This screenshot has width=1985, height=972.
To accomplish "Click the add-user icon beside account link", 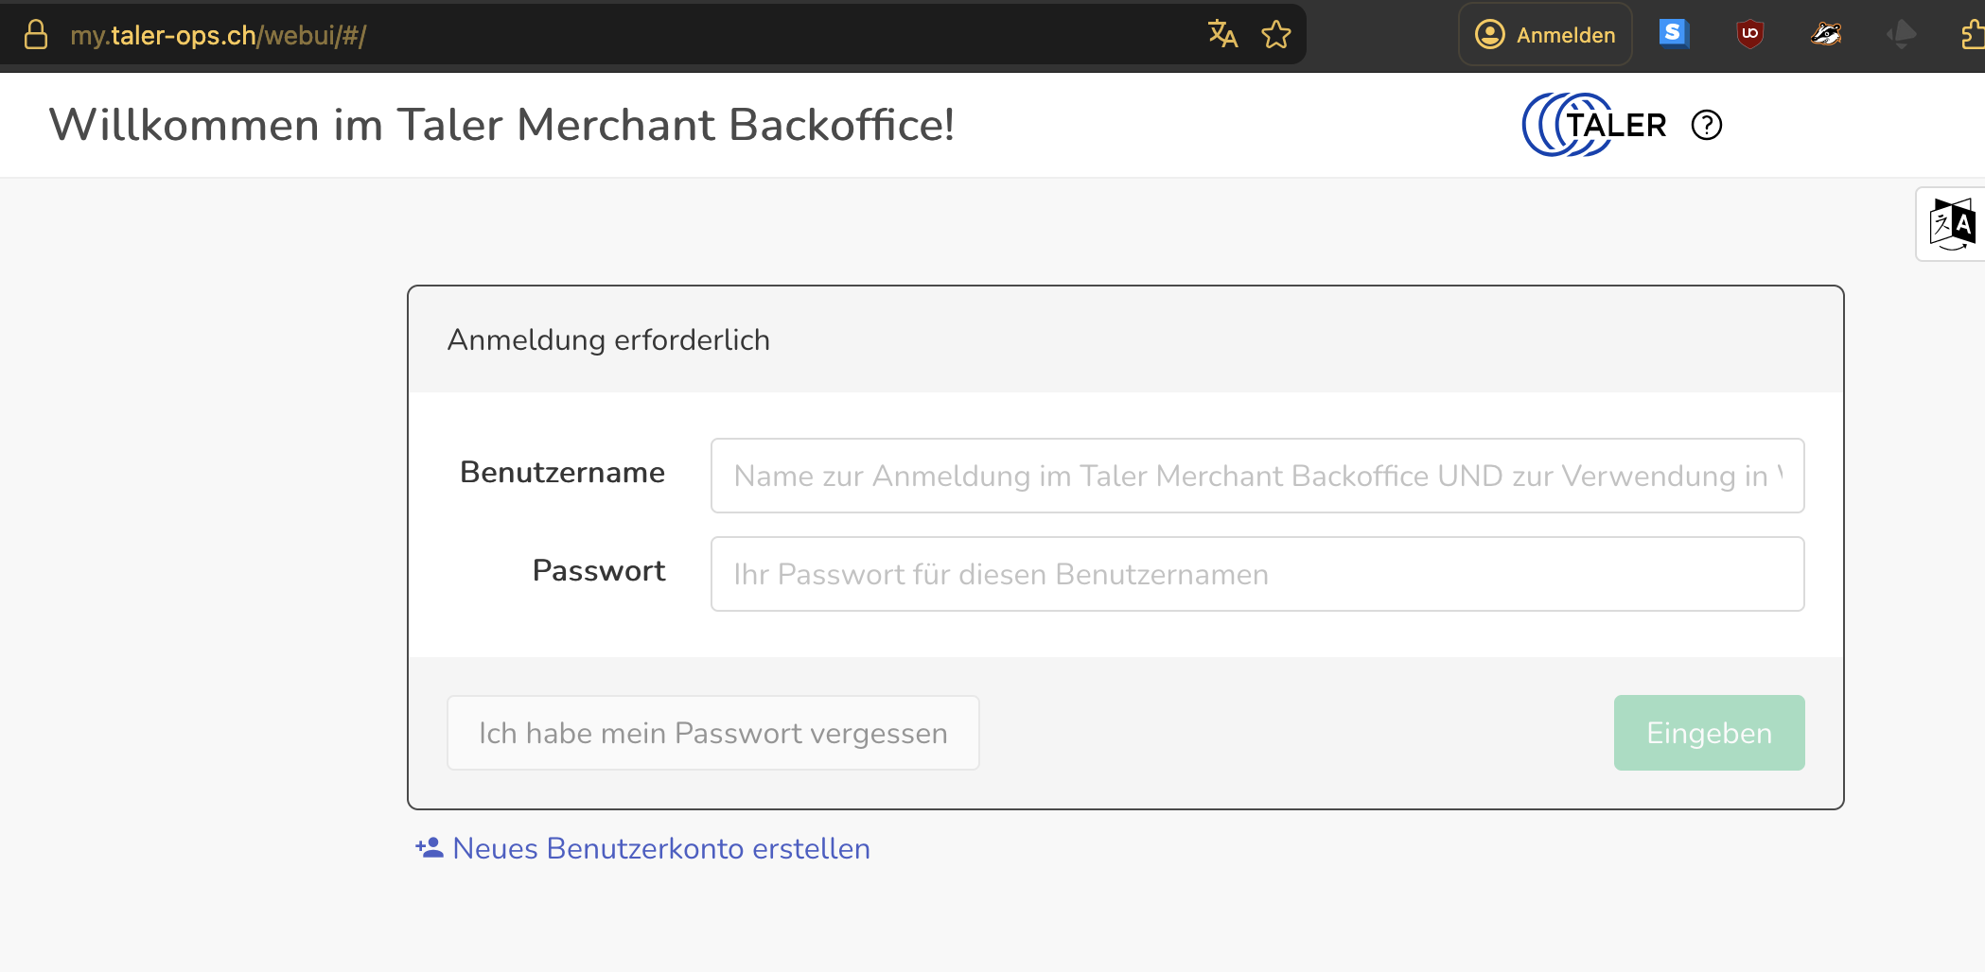I will coord(429,847).
